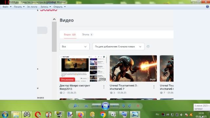Click the Доктор Мавро смотрит Янар2013 title
The image size is (210, 118).
[x=75, y=87]
